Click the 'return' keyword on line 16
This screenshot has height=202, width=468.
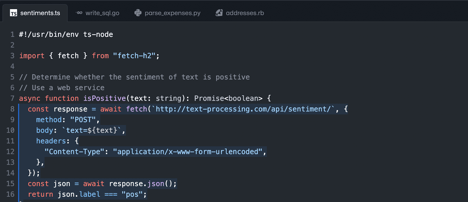point(40,194)
